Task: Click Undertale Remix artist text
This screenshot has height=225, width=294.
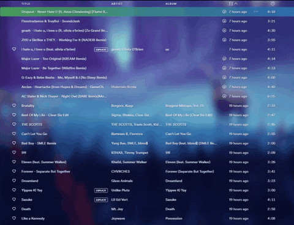Action: point(124,87)
